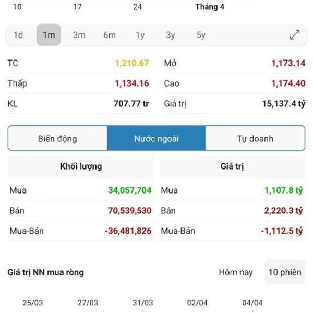The width and height of the screenshot is (313, 313).
Task: Show Hôm nay net buying
Action: coord(236,272)
